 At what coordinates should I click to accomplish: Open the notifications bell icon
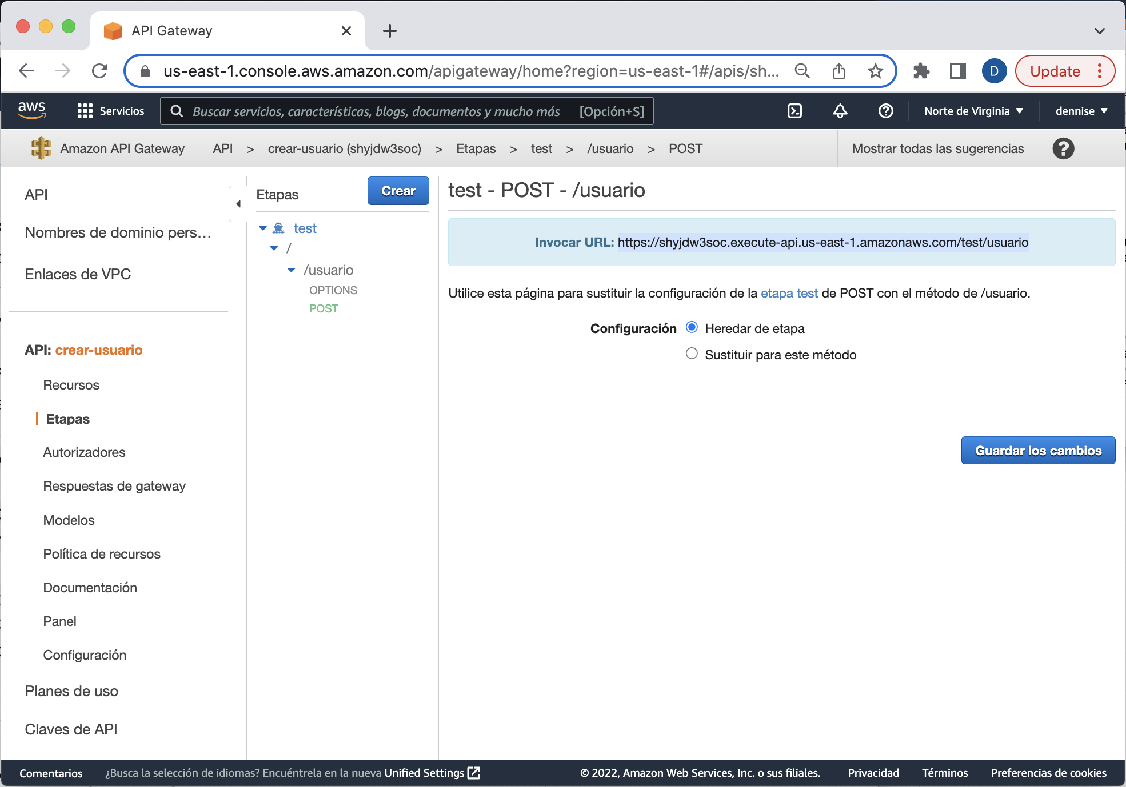[840, 111]
